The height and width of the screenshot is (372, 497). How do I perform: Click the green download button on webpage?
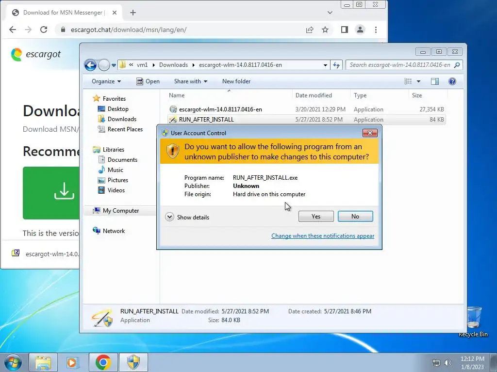pos(51,193)
